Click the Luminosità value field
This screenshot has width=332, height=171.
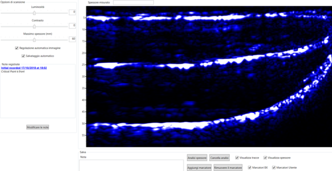tap(72, 12)
